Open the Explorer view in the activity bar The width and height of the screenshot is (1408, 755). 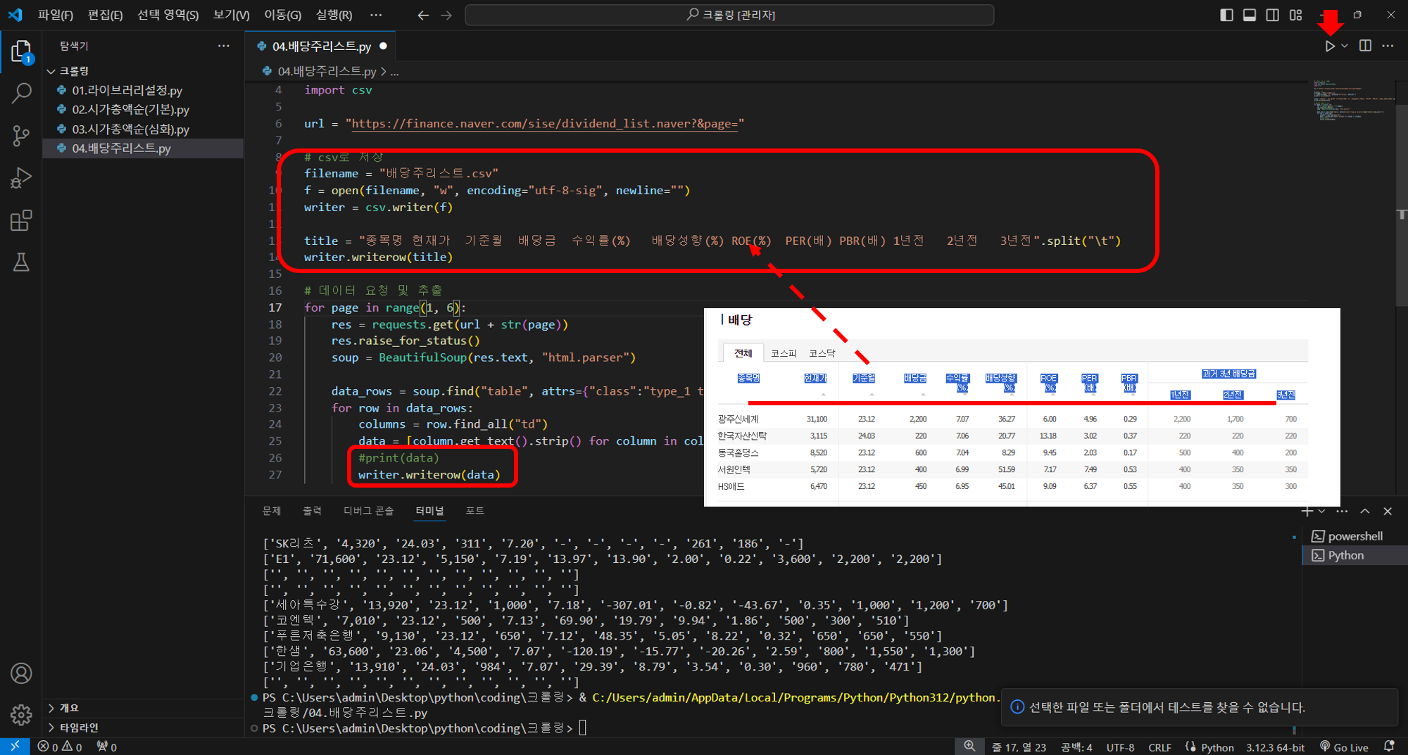(21, 51)
